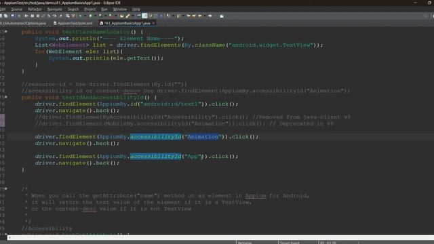Click the "android:id/text1" string

point(171,104)
